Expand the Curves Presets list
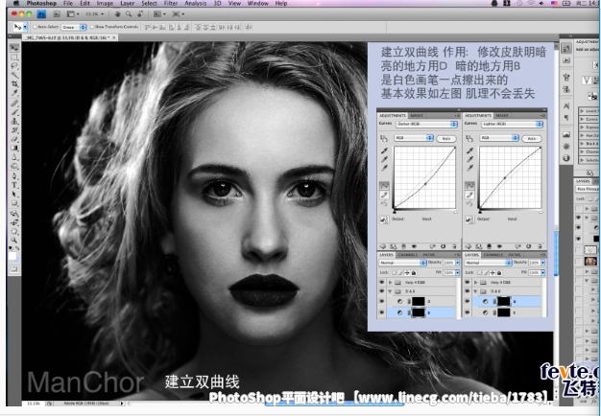 coord(582,119)
